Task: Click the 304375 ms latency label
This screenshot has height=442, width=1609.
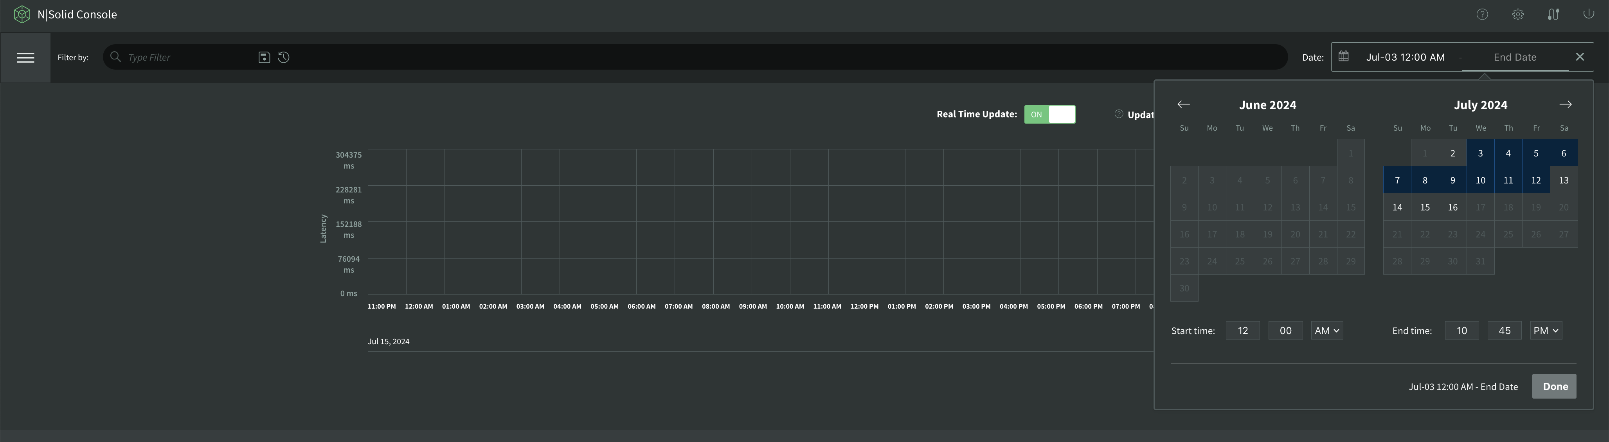Action: 349,160
